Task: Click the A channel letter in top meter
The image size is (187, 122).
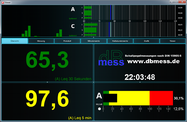Action: [x=73, y=9]
